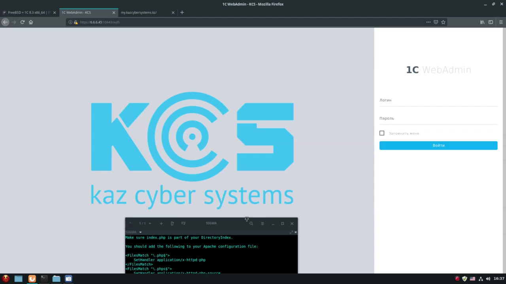Viewport: 506px width, 284px height.
Task: Click terminal session actions icon
Action: click(x=183, y=223)
